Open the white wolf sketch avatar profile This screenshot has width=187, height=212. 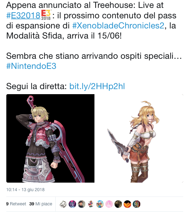tap(63, 204)
